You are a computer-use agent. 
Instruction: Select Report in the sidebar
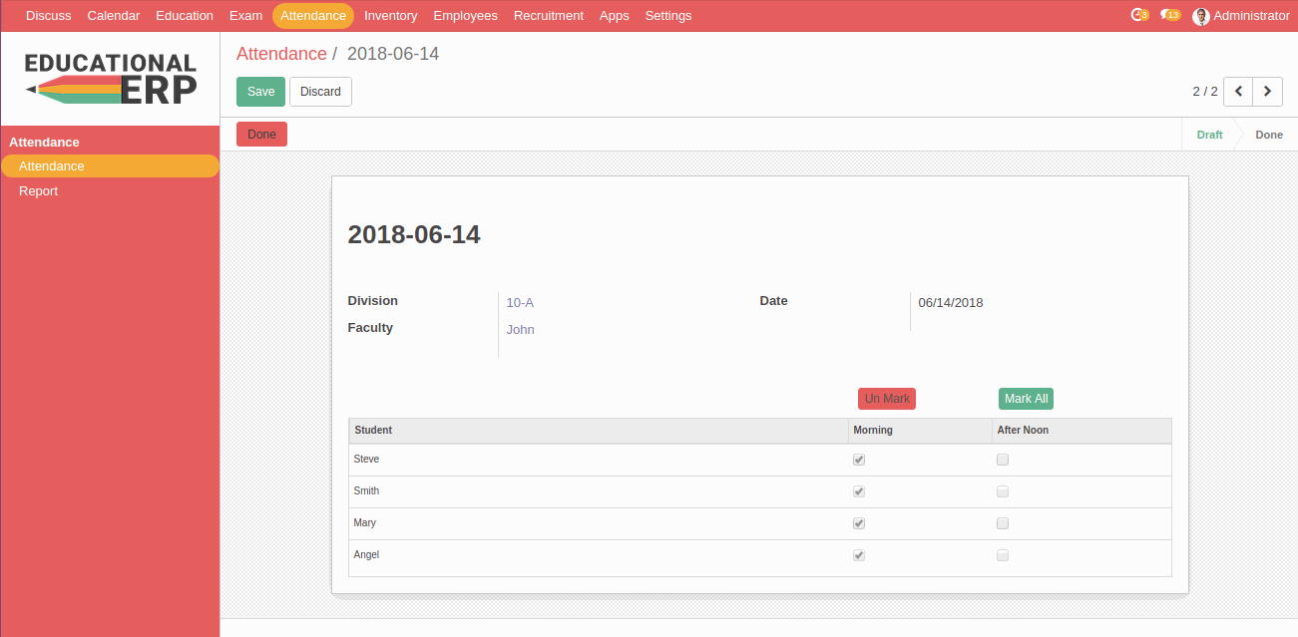coord(39,191)
